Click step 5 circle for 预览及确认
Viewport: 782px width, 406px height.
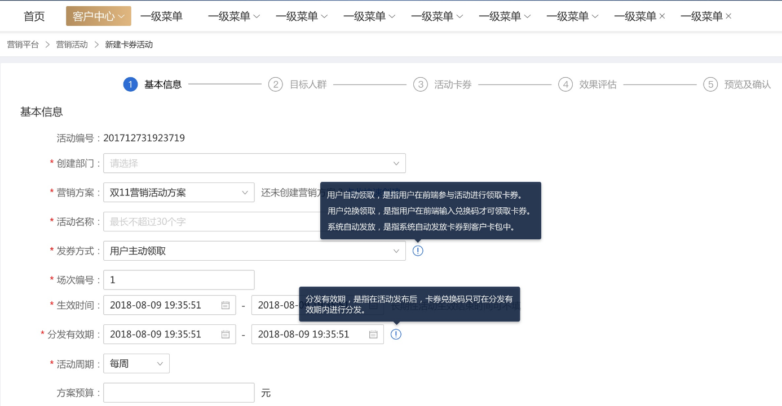(x=710, y=84)
